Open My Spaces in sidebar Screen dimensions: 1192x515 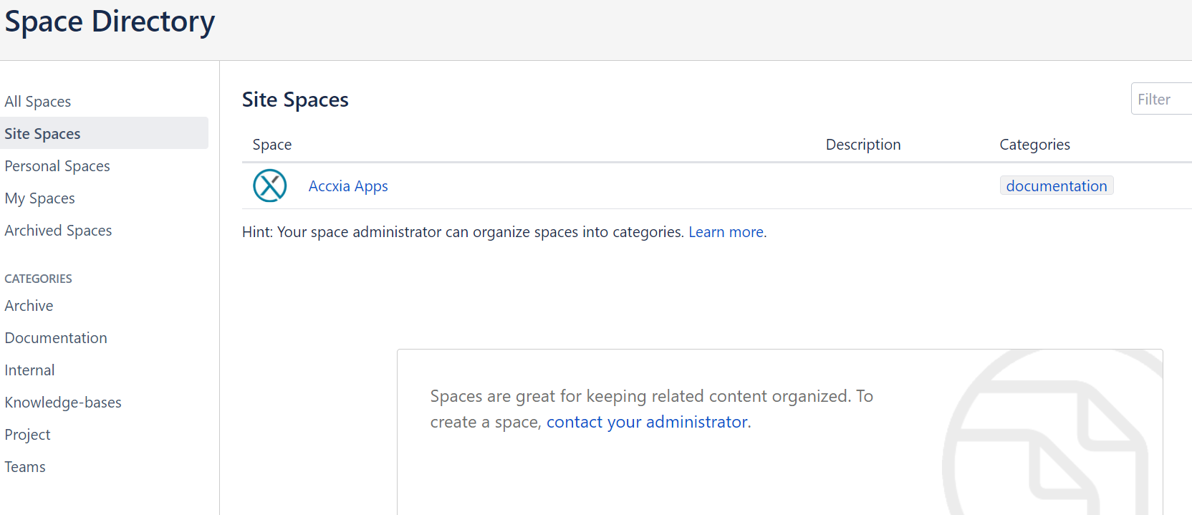(x=40, y=198)
